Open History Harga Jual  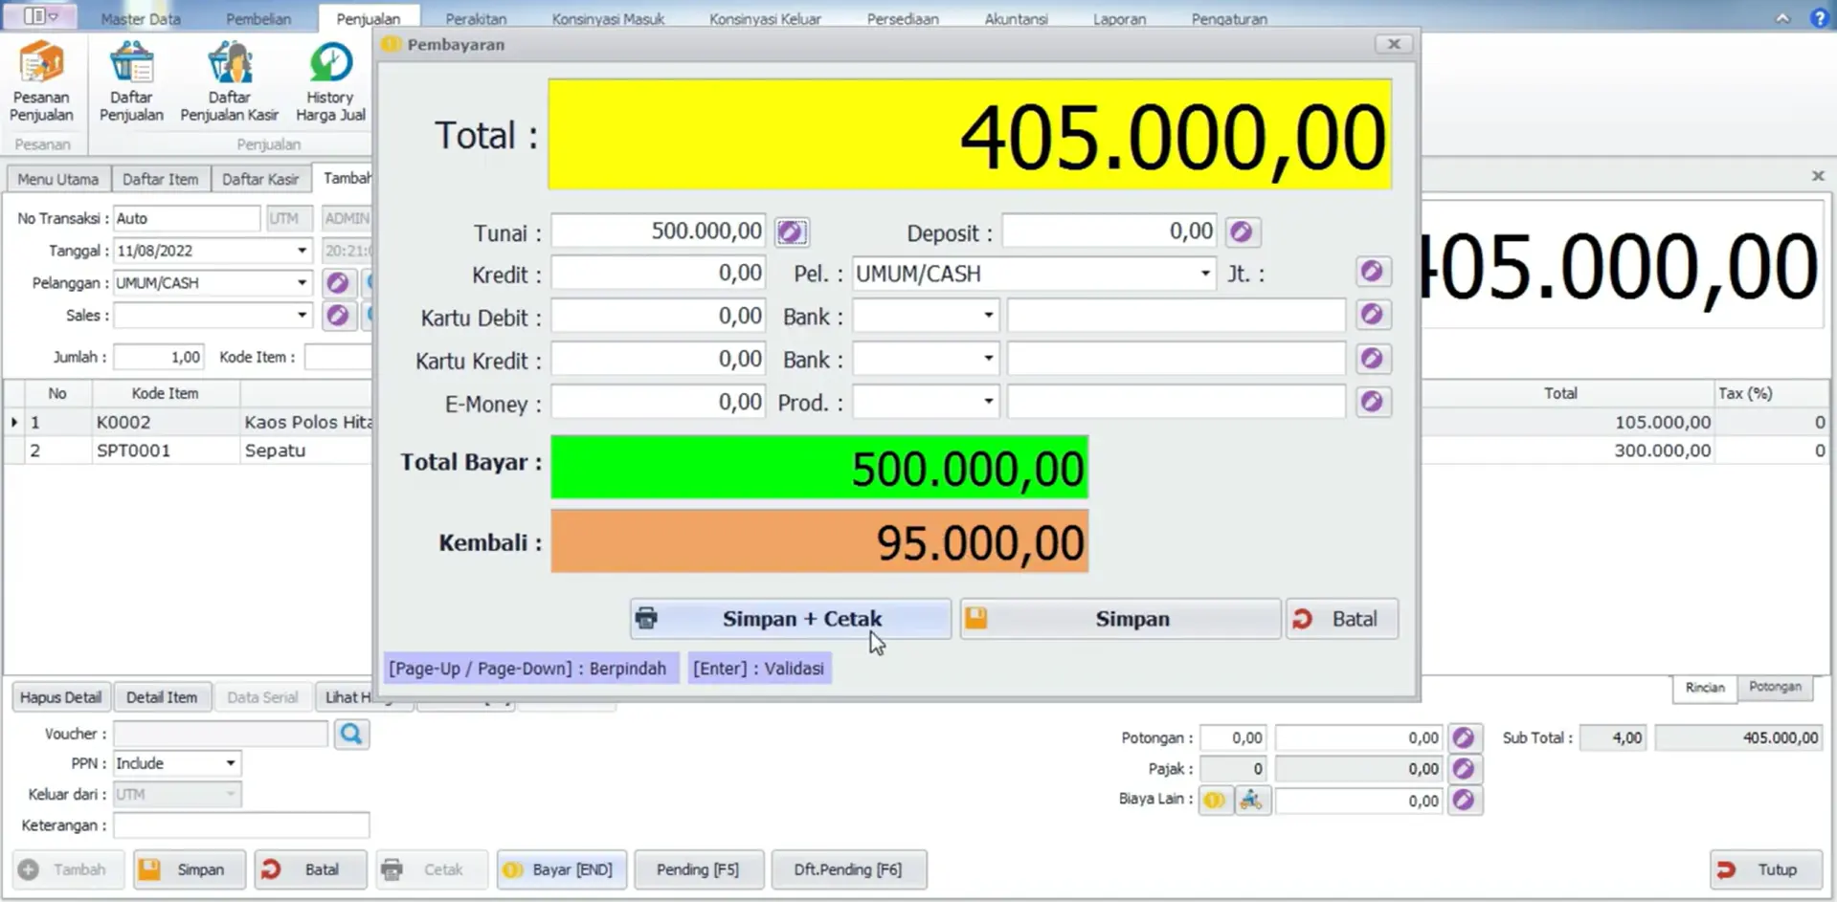[330, 81]
